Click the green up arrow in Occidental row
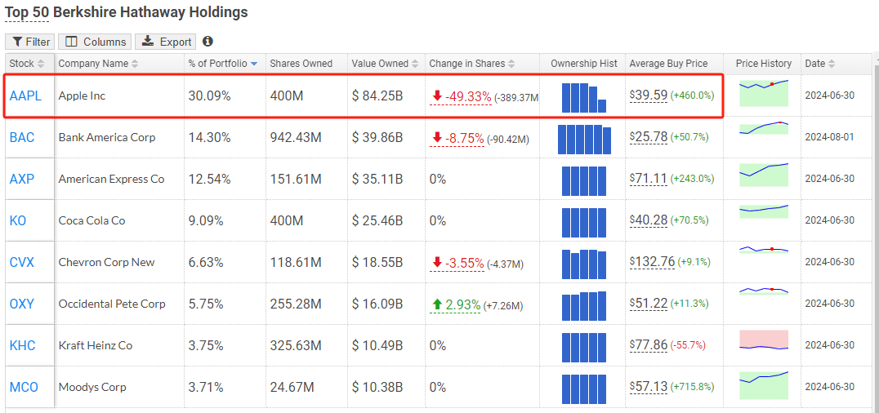The height and width of the screenshot is (413, 879). (x=437, y=304)
